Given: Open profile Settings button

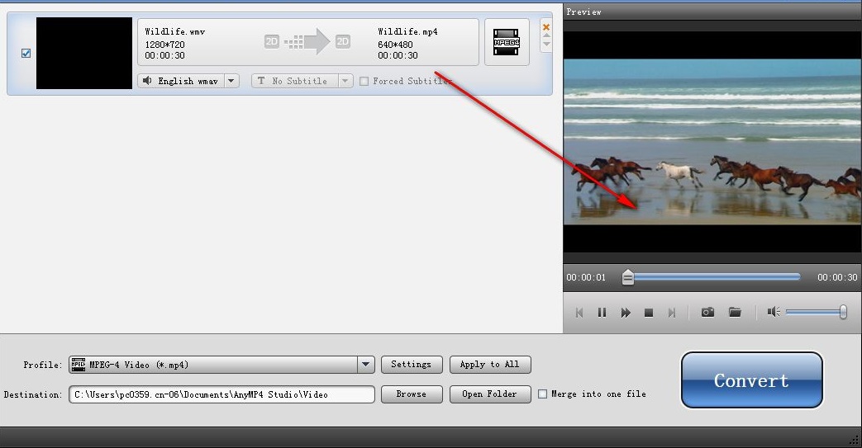Looking at the screenshot, I should (412, 365).
